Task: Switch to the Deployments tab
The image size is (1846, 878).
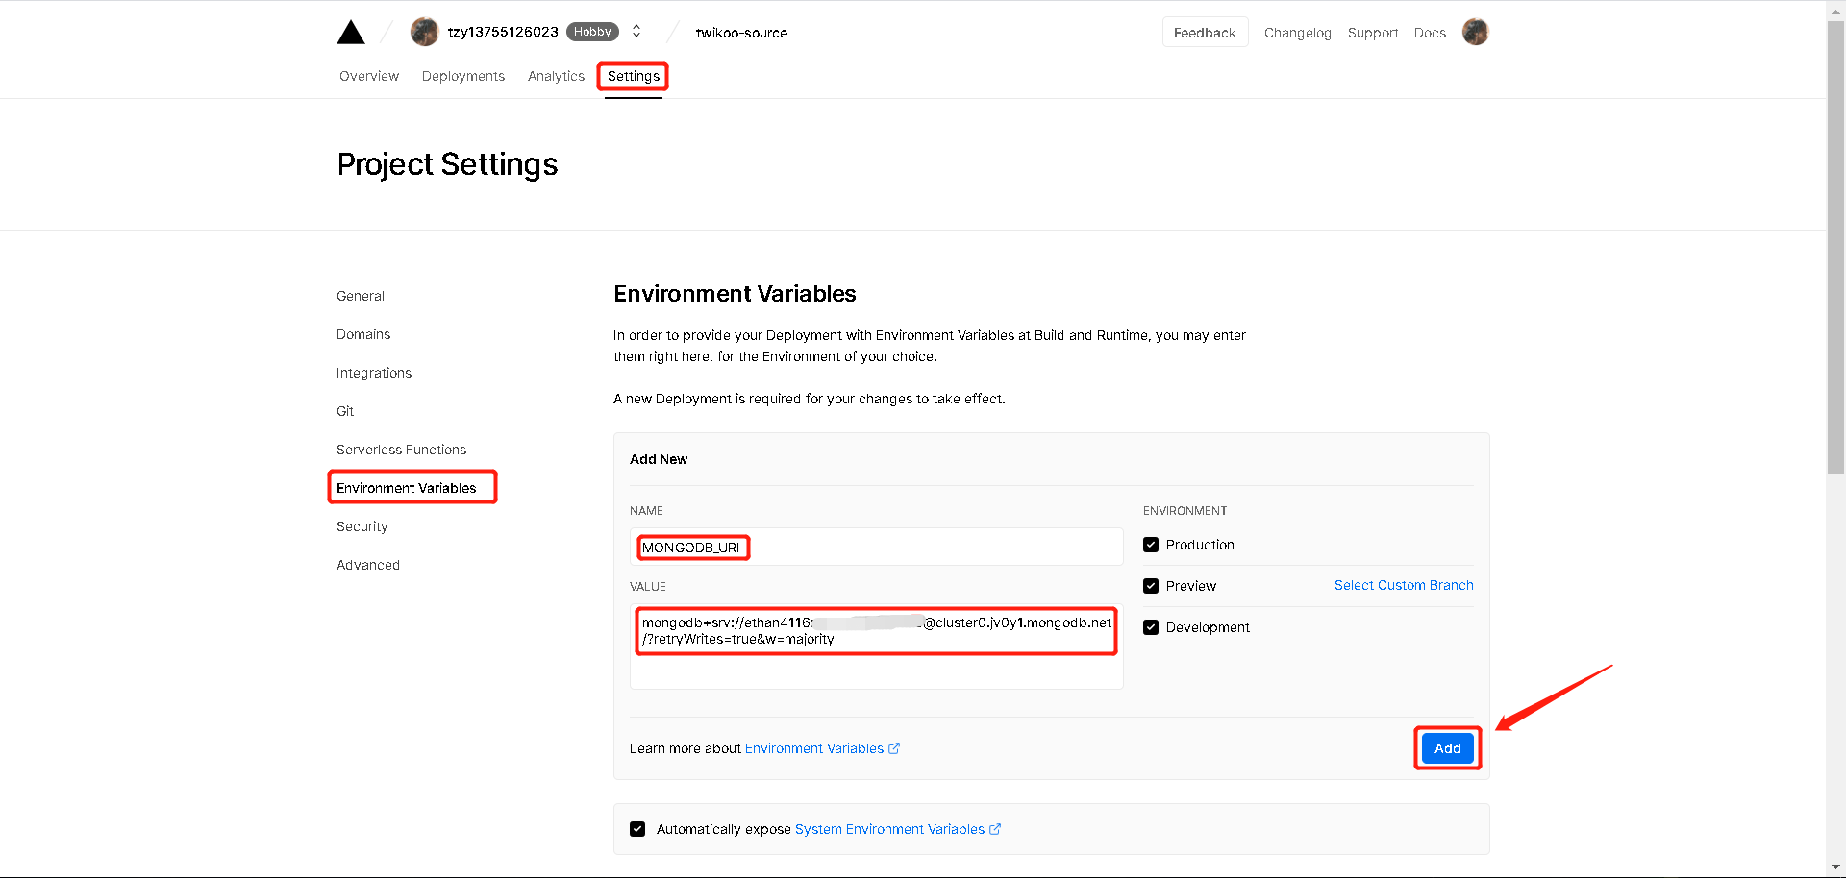Action: 462,76
